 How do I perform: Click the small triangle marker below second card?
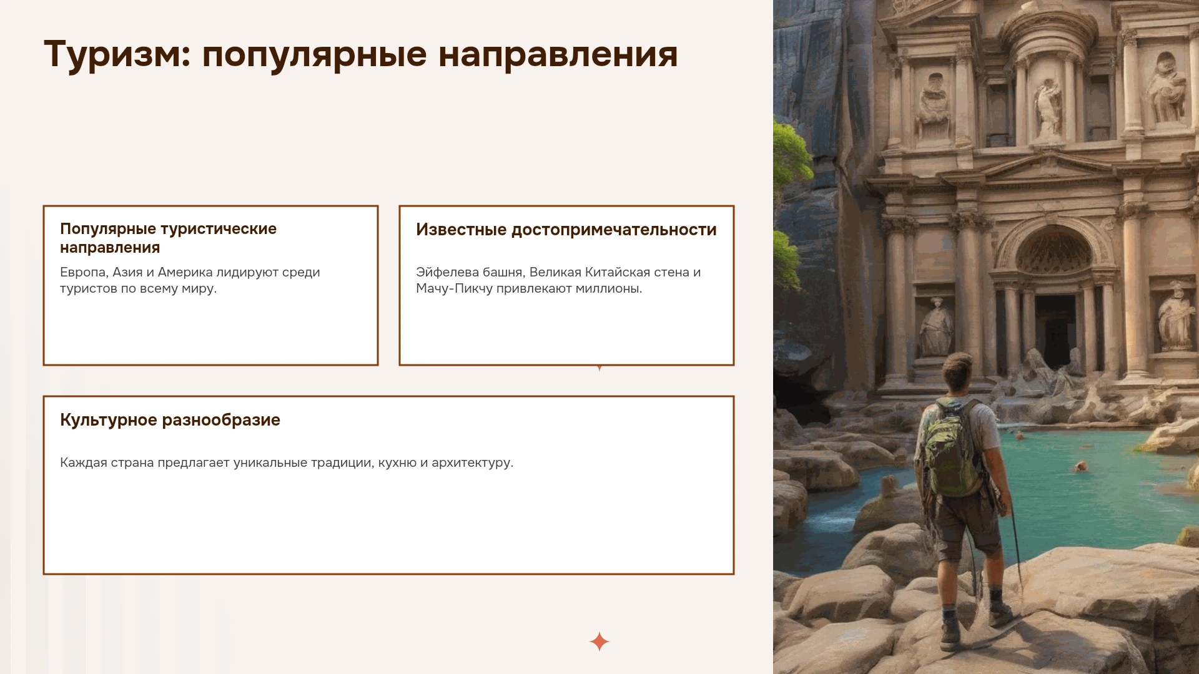[x=599, y=368]
